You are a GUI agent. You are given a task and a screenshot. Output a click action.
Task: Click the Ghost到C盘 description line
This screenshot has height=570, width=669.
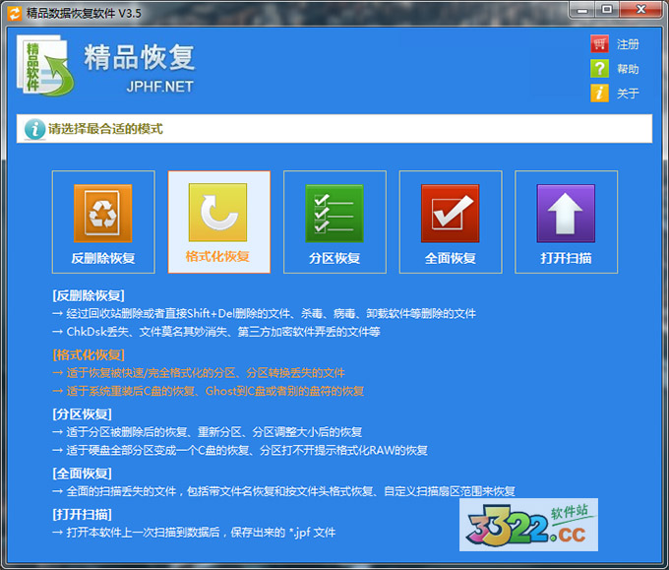coord(208,391)
